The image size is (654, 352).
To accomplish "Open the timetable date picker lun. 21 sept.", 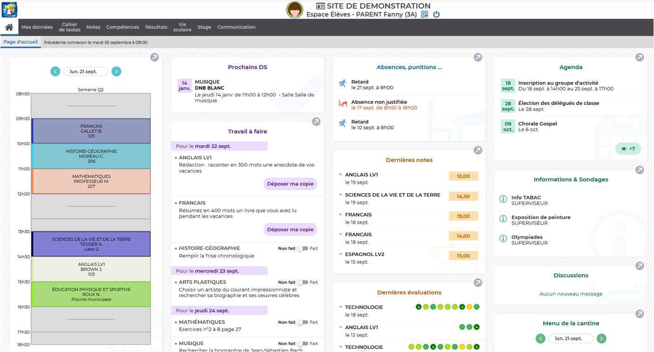I will click(86, 72).
